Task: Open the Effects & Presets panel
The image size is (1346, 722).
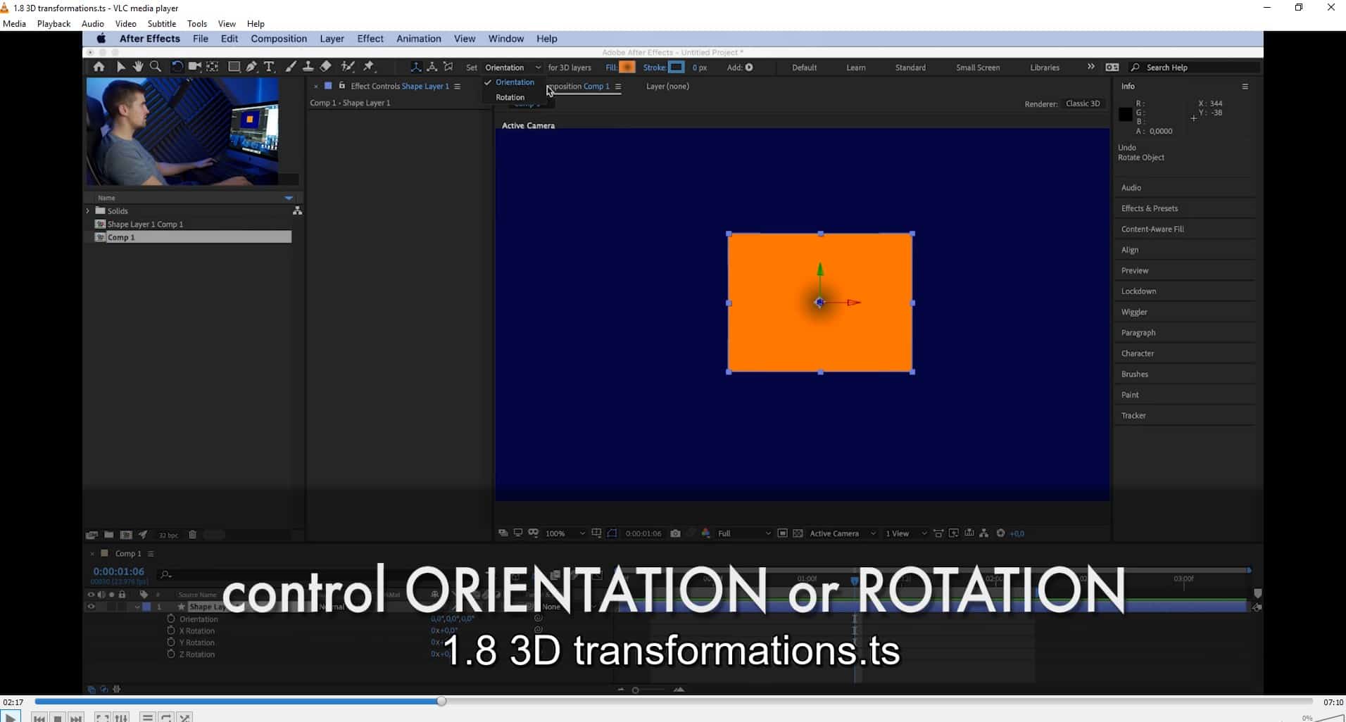Action: coord(1149,208)
